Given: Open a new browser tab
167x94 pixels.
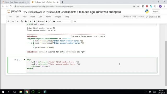Looking at the screenshot, I should 62,2.
